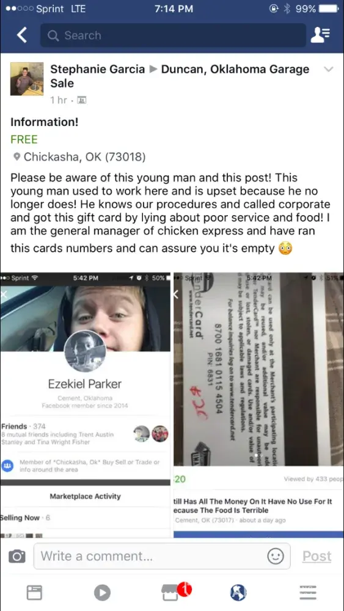The image size is (344, 611).
Task: Click the Search field
Action: (173, 35)
